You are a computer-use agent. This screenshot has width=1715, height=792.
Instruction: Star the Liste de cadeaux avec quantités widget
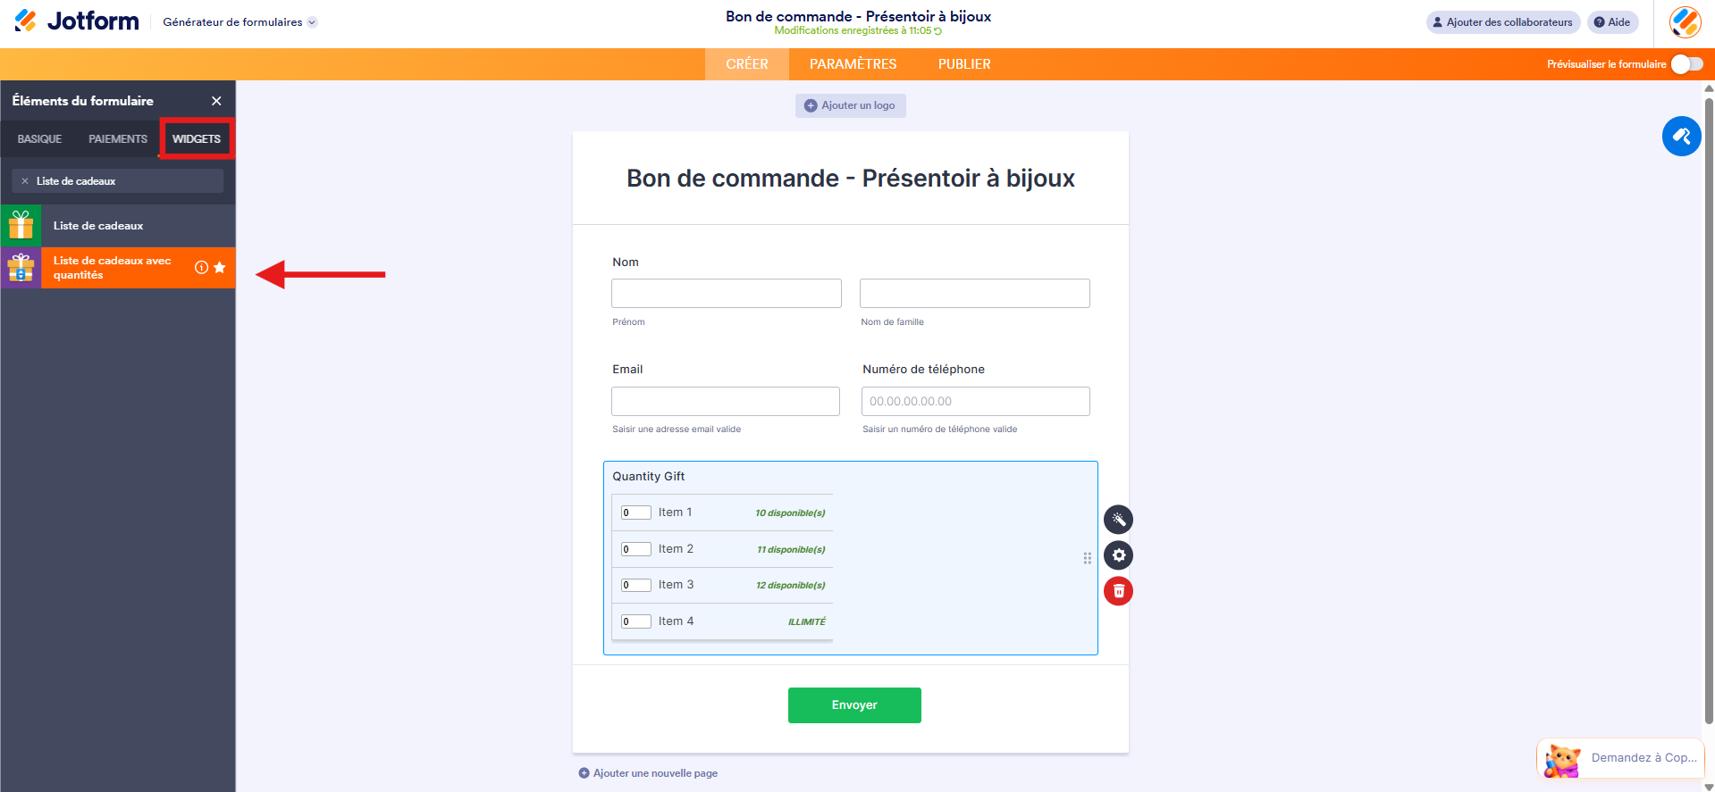coord(217,267)
